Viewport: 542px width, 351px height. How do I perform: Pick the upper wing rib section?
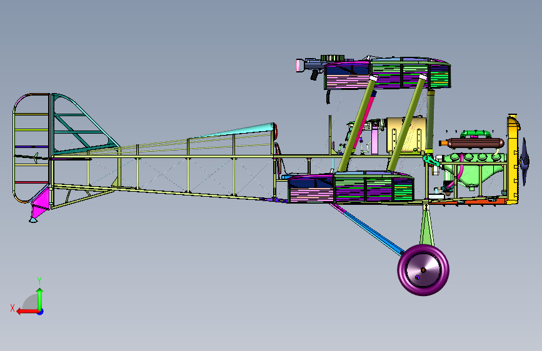387,74
